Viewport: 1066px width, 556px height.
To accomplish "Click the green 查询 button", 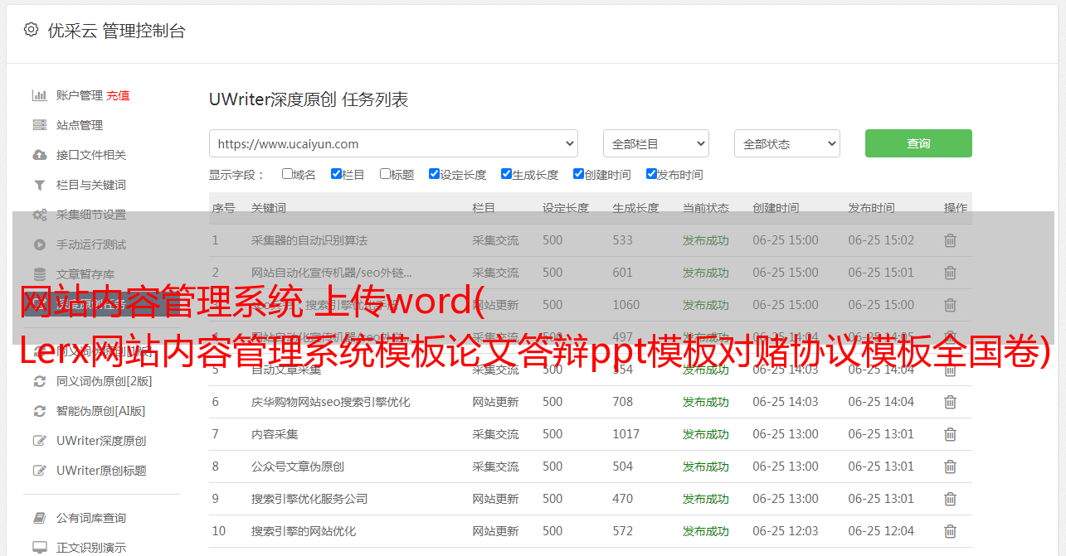I will (x=918, y=143).
